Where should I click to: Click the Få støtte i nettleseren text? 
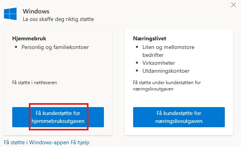point(35,83)
